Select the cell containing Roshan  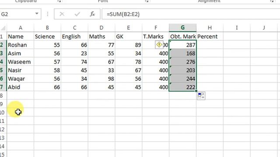(21, 45)
